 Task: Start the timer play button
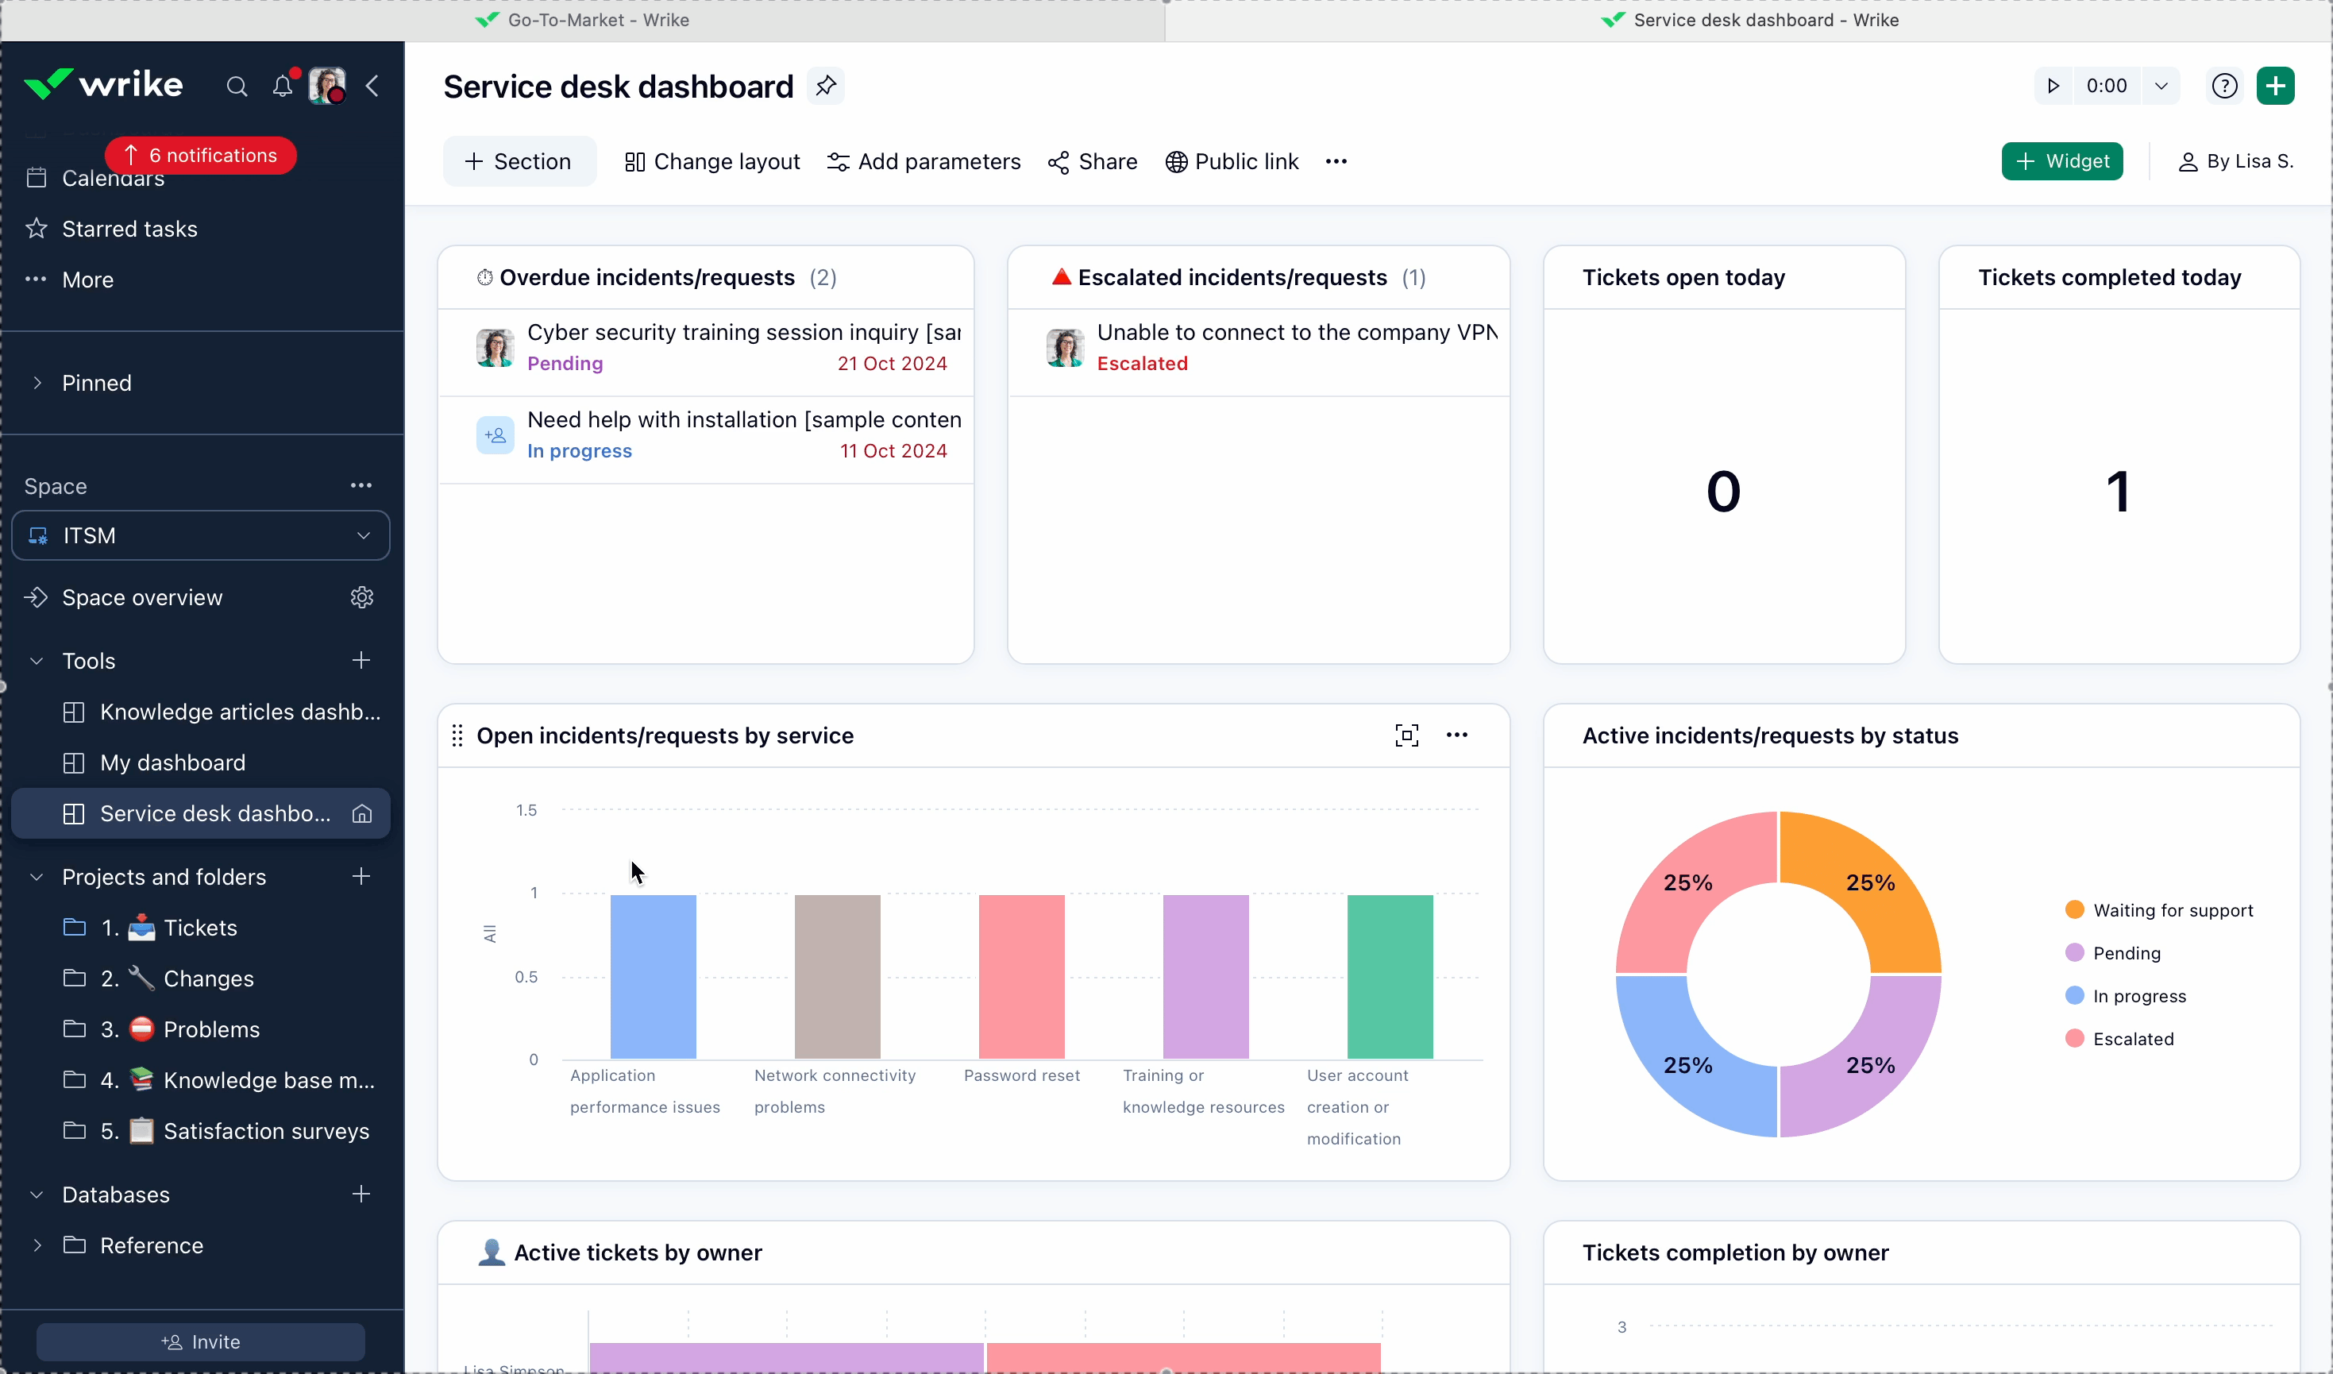pos(2053,86)
